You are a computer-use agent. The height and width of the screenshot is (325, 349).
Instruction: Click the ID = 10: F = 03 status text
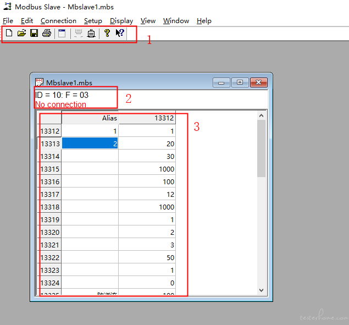(x=62, y=95)
